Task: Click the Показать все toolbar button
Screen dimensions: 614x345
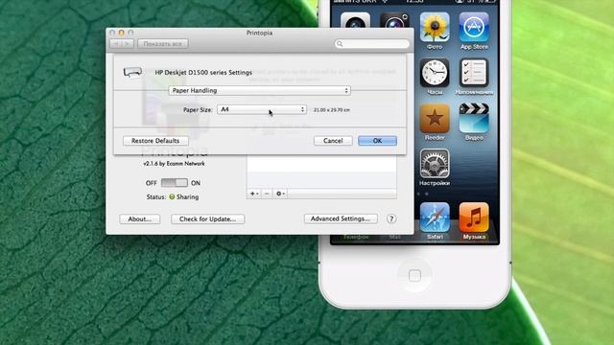Action: 163,44
